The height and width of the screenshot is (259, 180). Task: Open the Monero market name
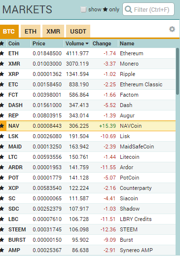coord(129,64)
